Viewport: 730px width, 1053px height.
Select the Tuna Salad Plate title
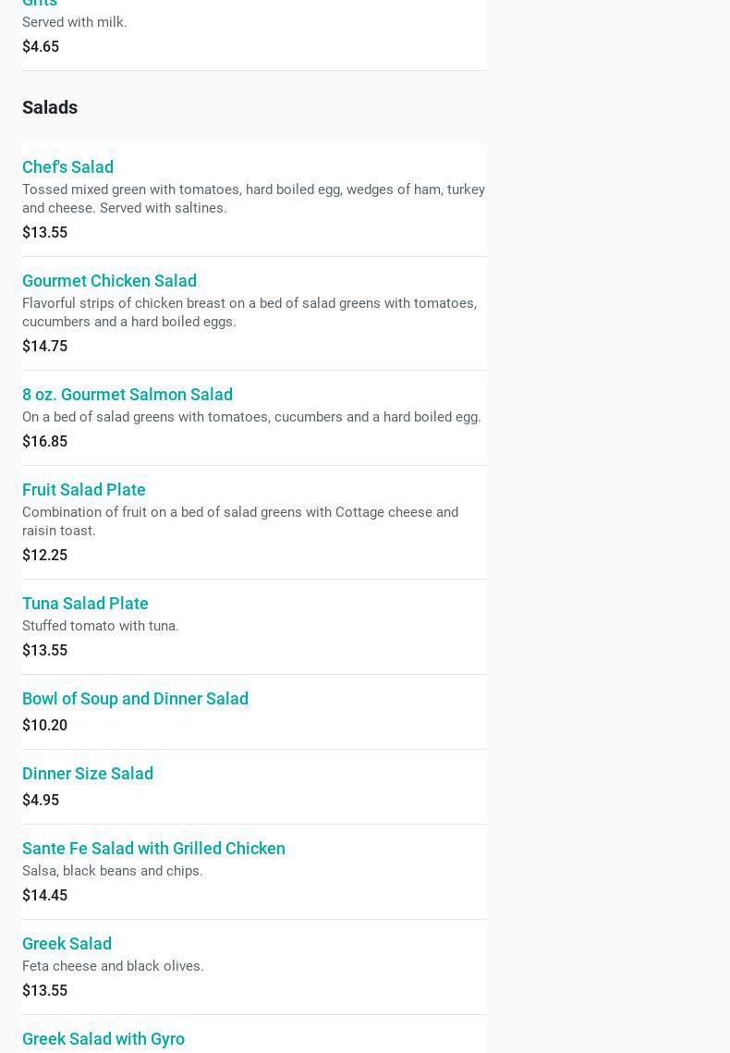(85, 604)
